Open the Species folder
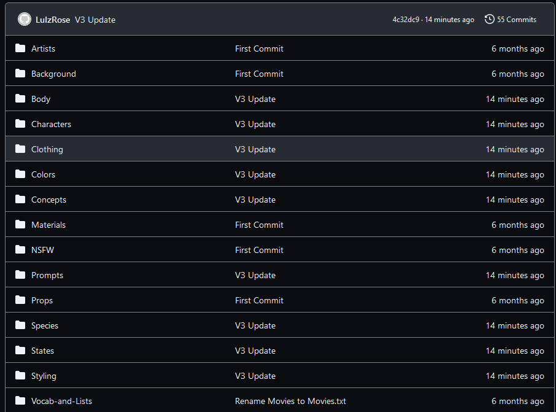Image resolution: width=556 pixels, height=412 pixels. click(x=45, y=326)
